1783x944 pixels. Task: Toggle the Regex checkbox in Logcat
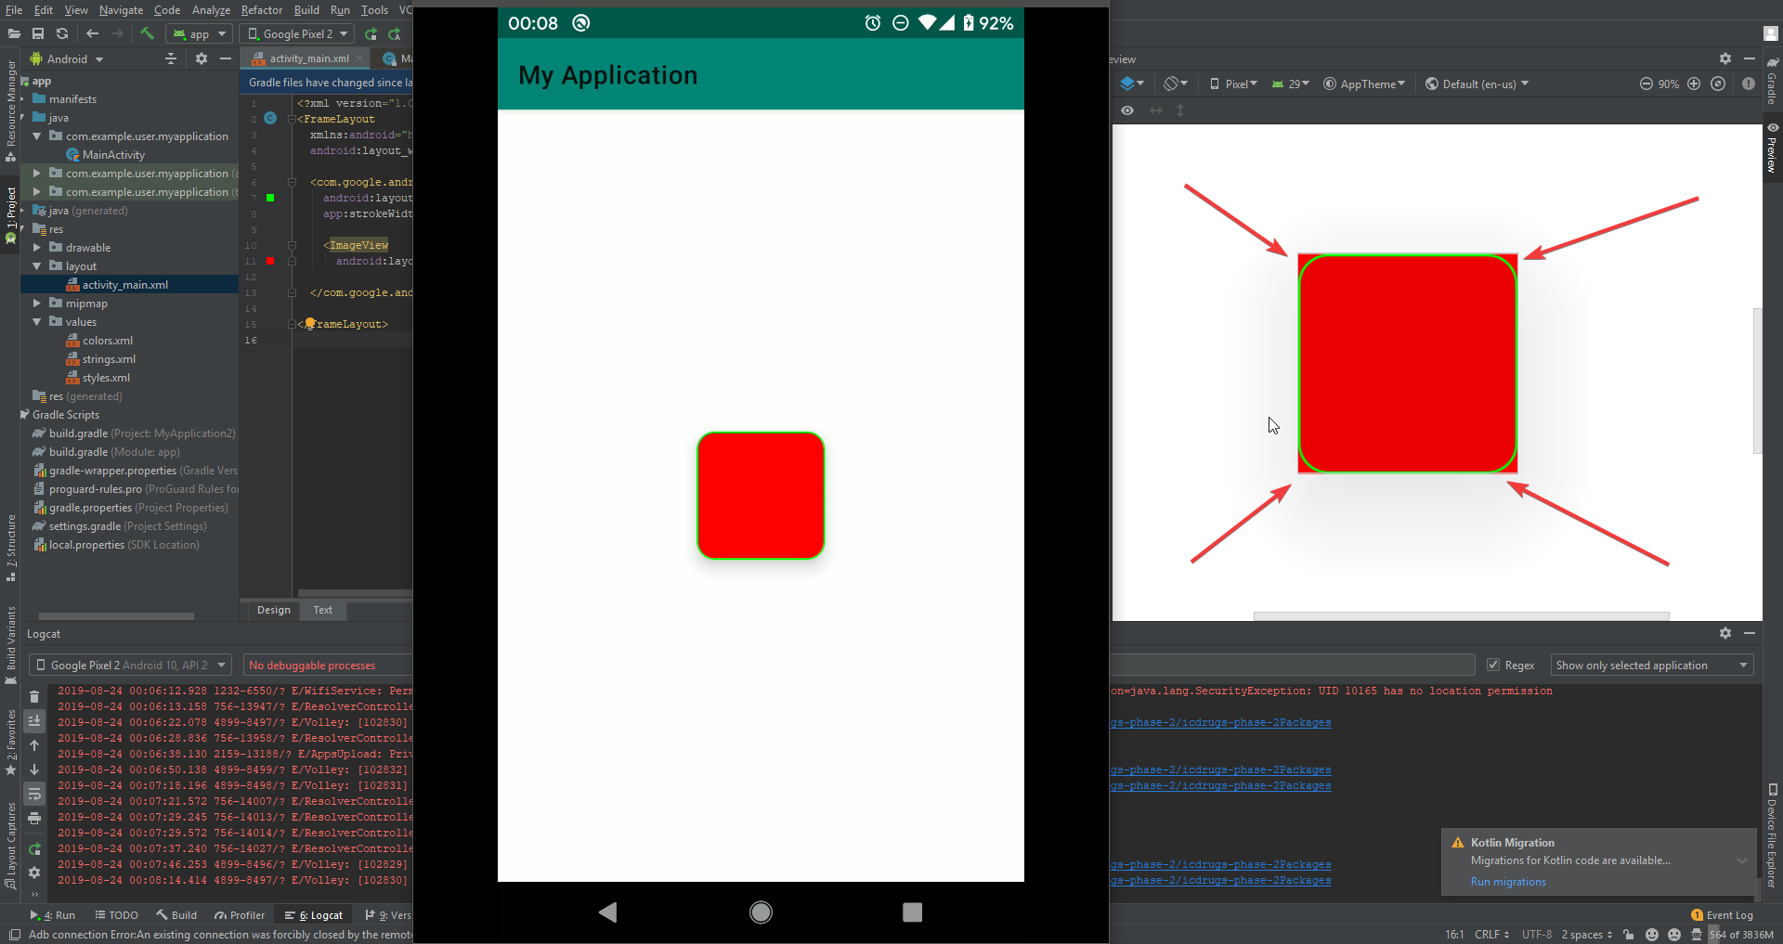[x=1493, y=666]
